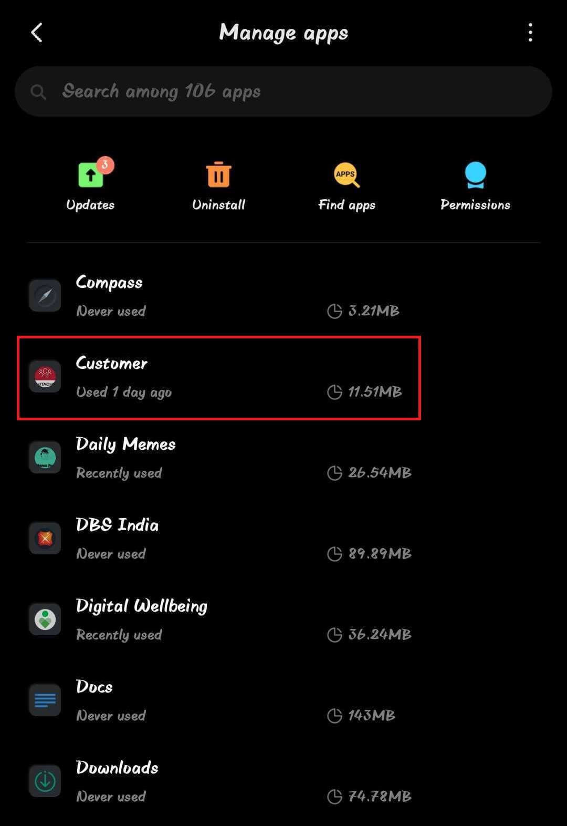Viewport: 567px width, 826px height.
Task: Tap the Downloads app icon
Action: (x=45, y=781)
